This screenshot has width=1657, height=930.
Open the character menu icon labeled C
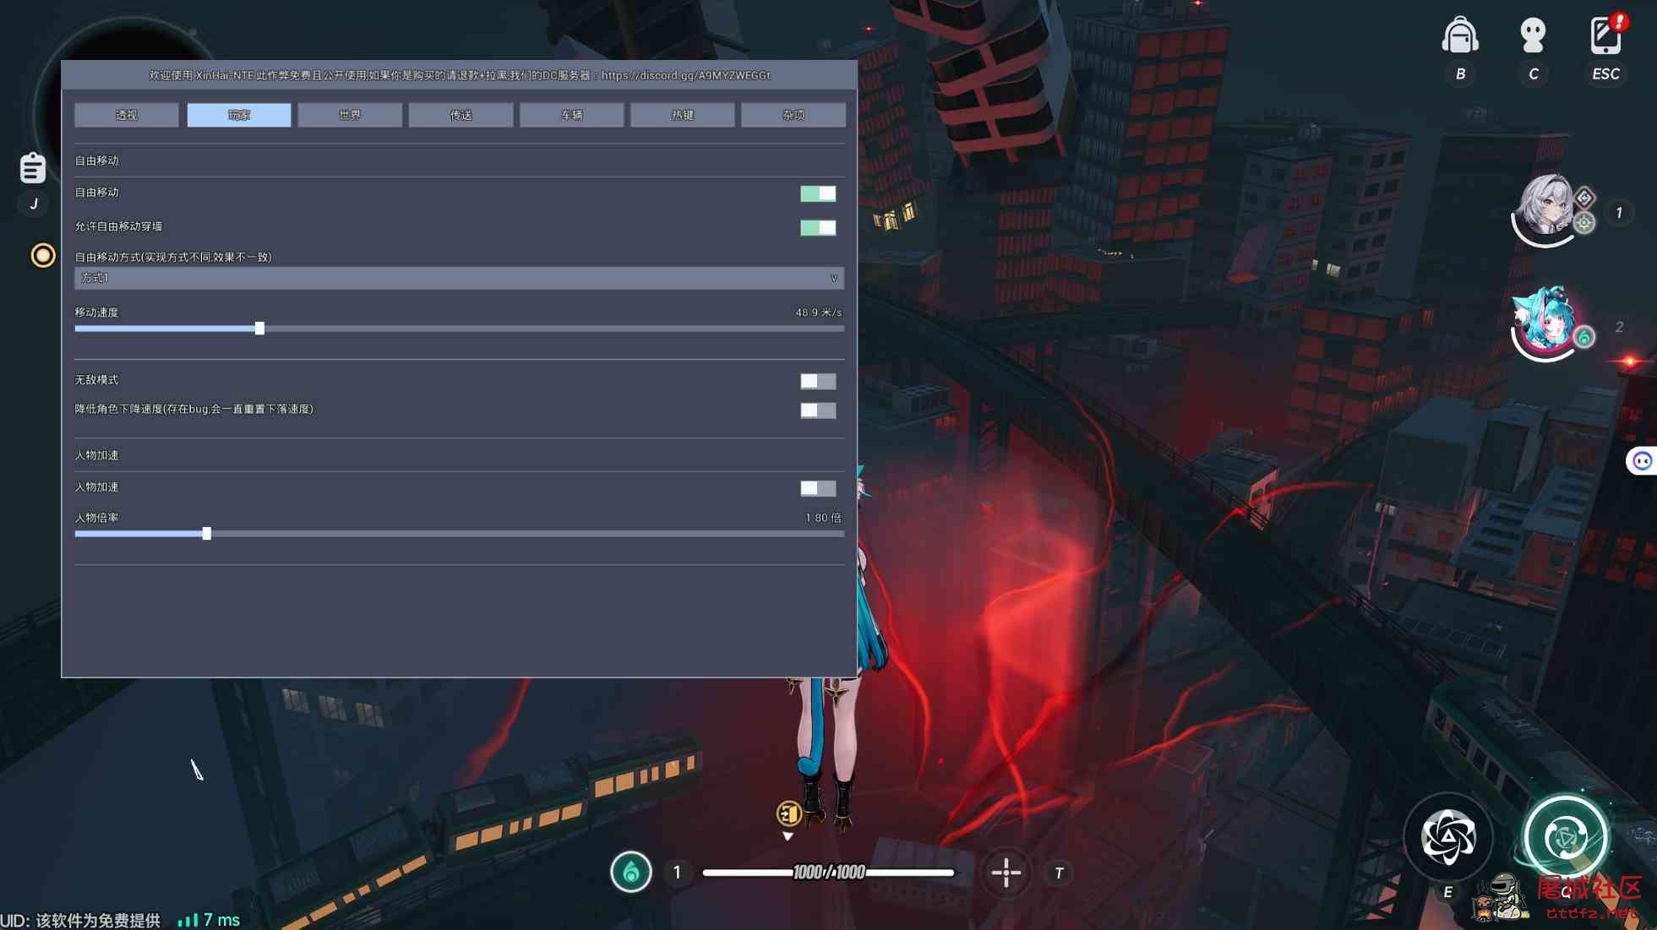(1532, 35)
